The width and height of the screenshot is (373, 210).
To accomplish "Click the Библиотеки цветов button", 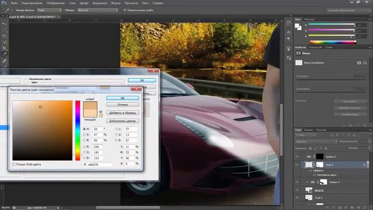I will tap(122, 121).
